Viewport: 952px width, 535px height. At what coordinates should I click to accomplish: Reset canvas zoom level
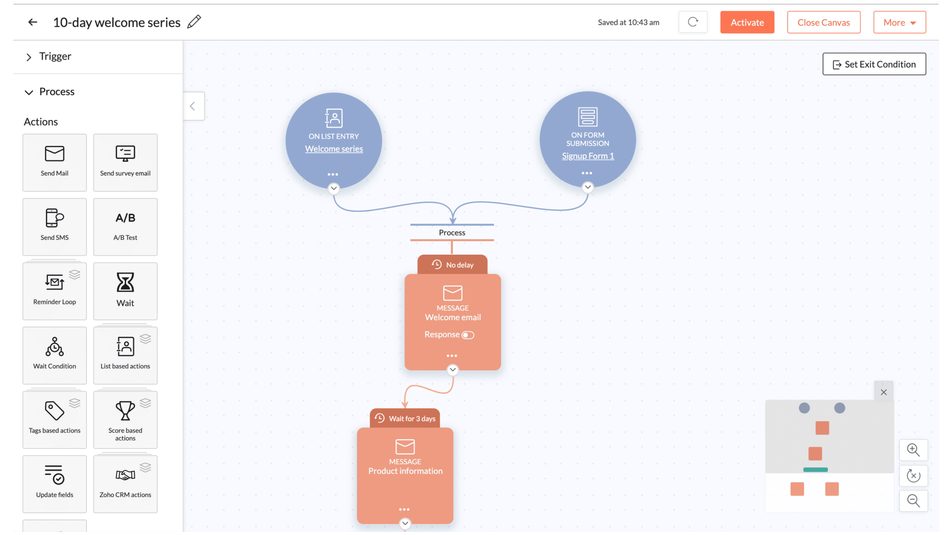913,476
